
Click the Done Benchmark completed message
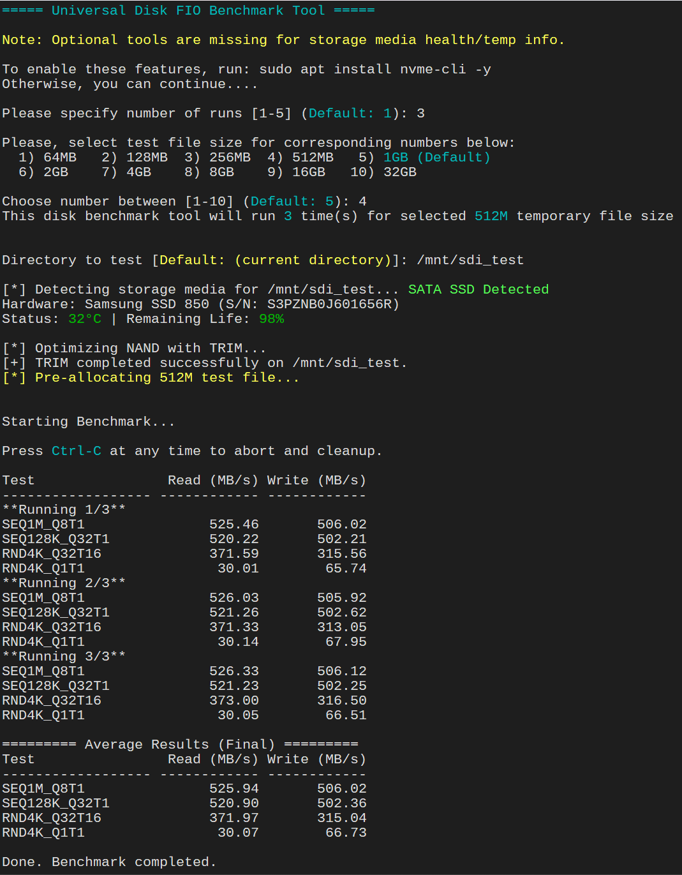[108, 862]
